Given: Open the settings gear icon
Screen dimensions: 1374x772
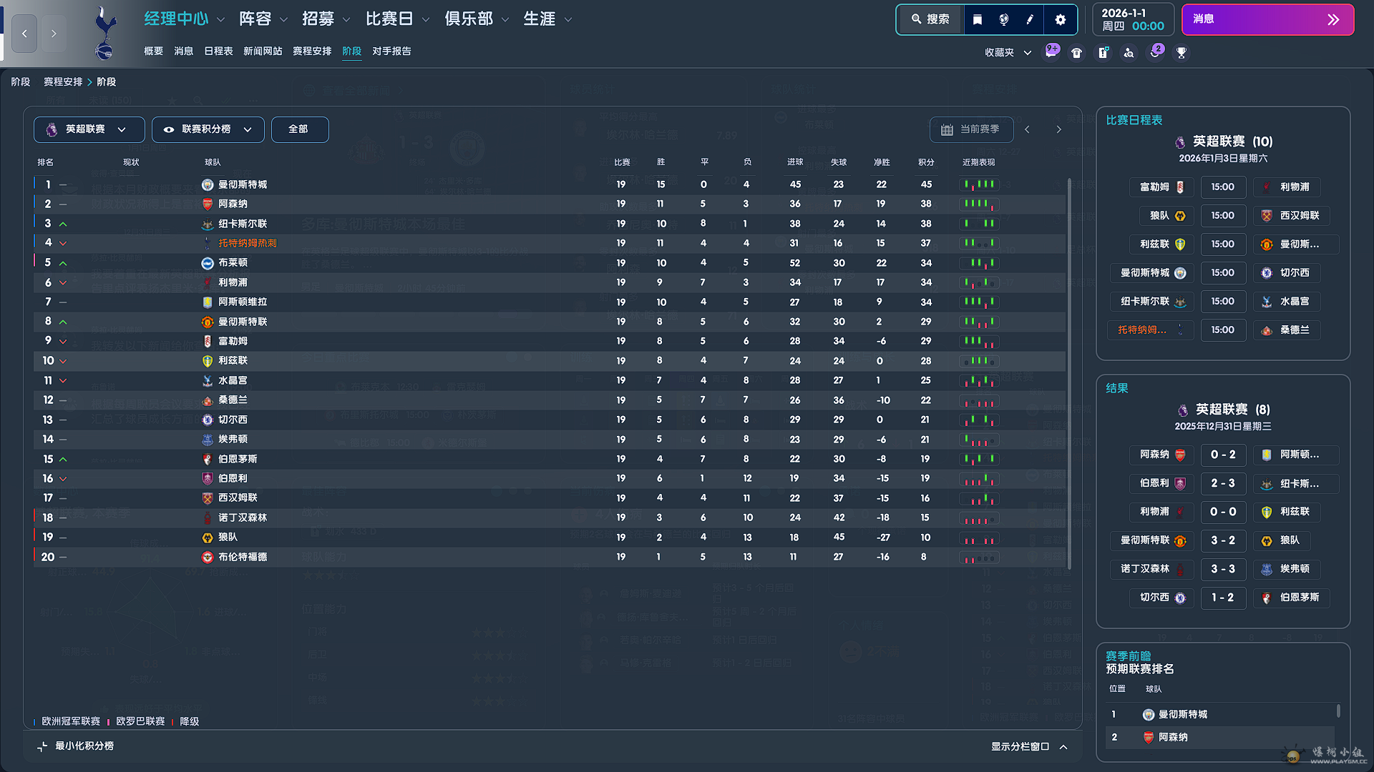Looking at the screenshot, I should point(1061,19).
